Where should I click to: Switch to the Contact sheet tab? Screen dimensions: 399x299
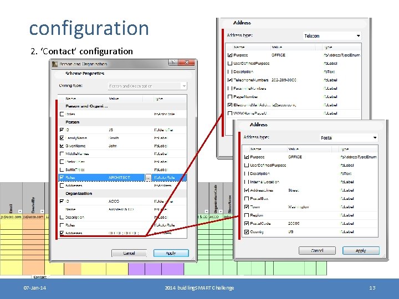pos(40,277)
